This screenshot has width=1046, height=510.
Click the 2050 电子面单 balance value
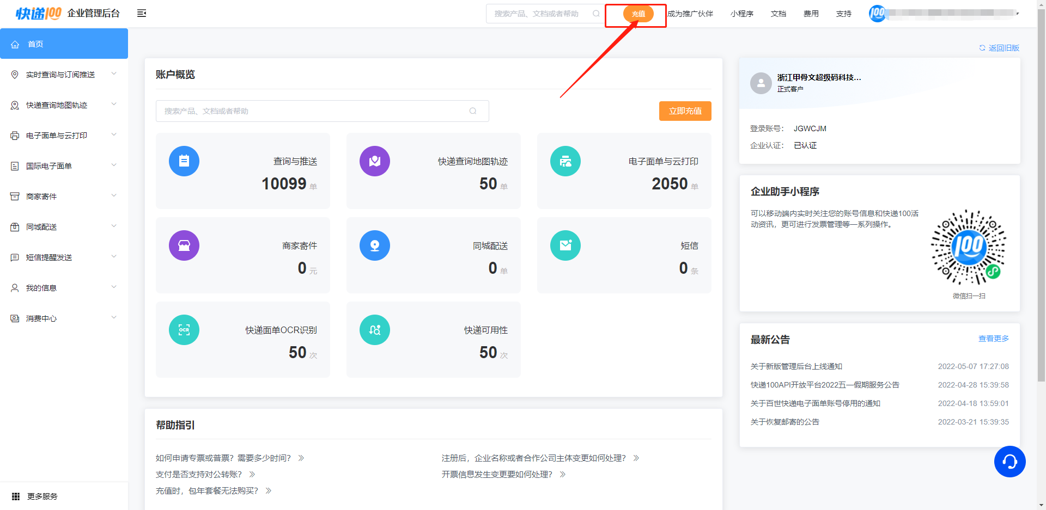(x=670, y=183)
